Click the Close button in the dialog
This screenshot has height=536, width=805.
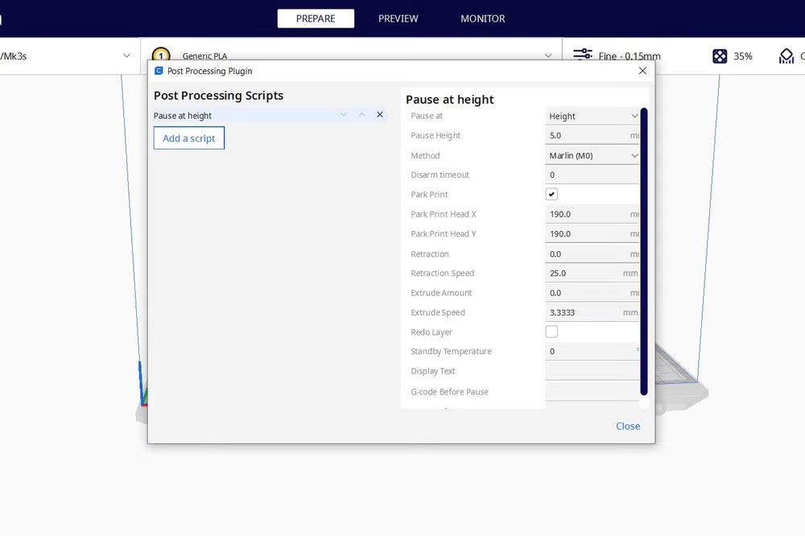[628, 427]
